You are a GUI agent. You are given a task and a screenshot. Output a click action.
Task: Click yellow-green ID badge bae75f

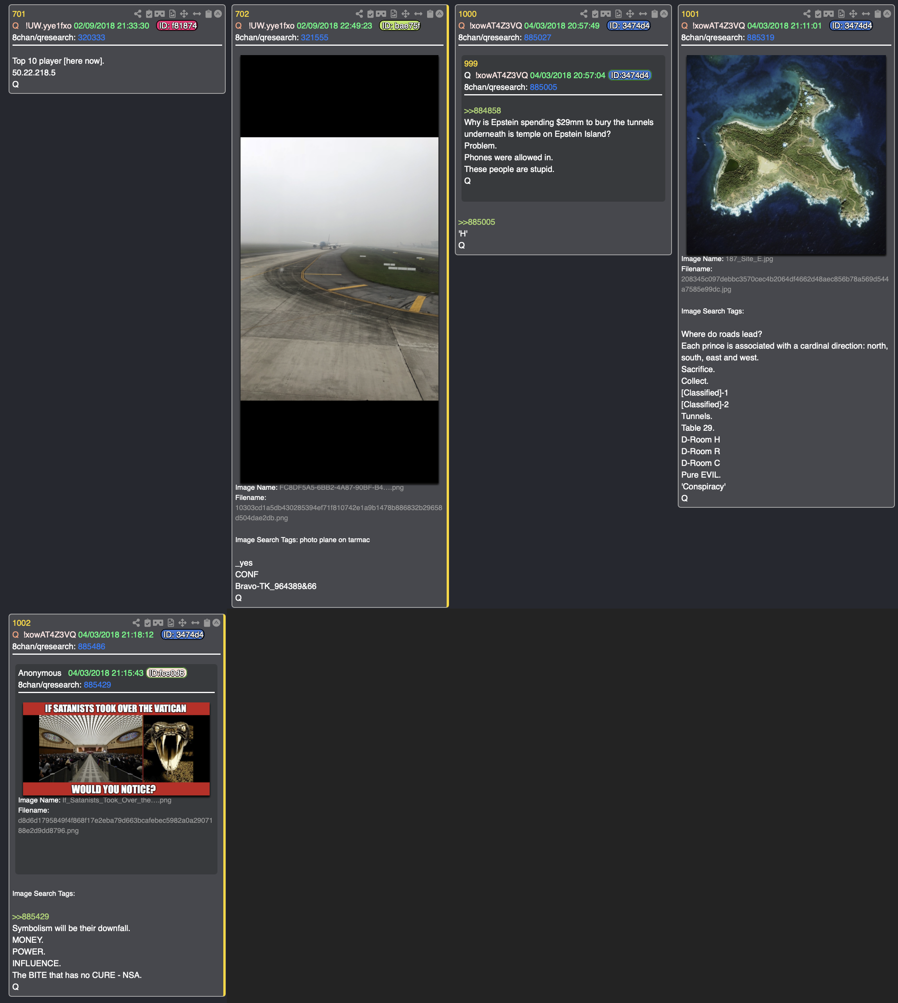point(400,26)
